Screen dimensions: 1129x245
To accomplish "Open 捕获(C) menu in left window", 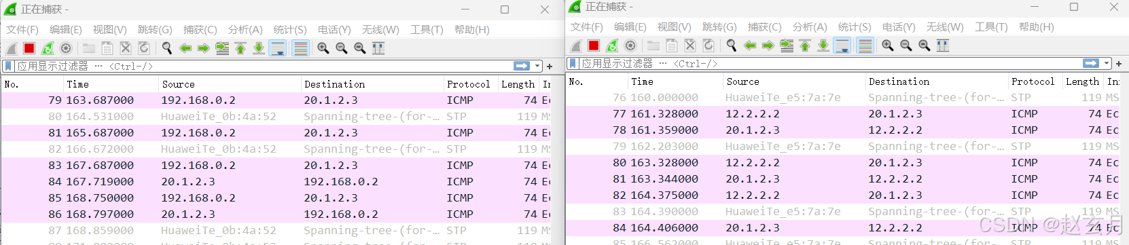I will pyautogui.click(x=200, y=30).
